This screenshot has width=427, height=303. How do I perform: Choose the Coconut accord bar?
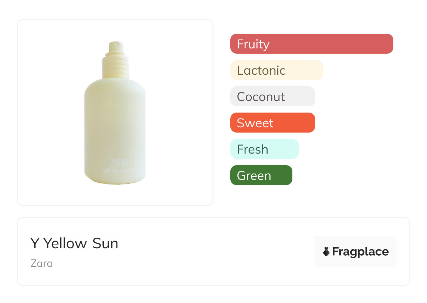(272, 96)
